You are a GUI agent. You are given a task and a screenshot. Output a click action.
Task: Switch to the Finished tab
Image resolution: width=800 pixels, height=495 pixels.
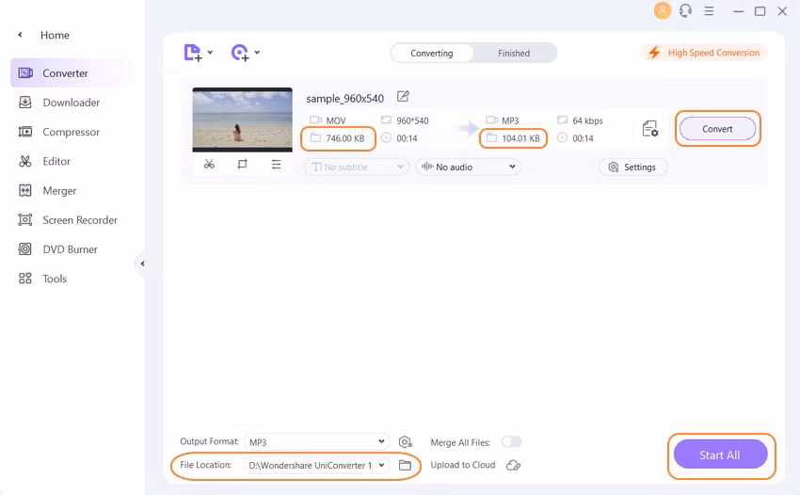tap(514, 54)
